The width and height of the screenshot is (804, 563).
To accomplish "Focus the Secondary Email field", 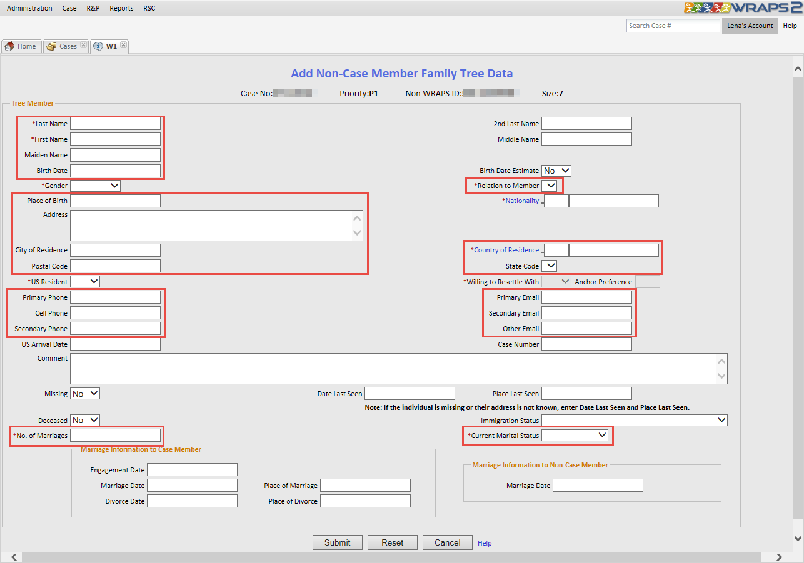I will coord(586,313).
